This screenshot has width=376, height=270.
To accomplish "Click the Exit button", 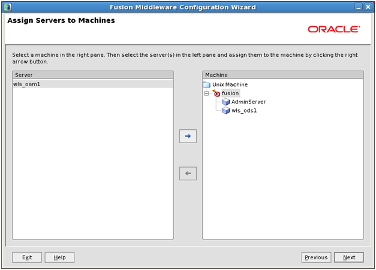I will pos(27,257).
